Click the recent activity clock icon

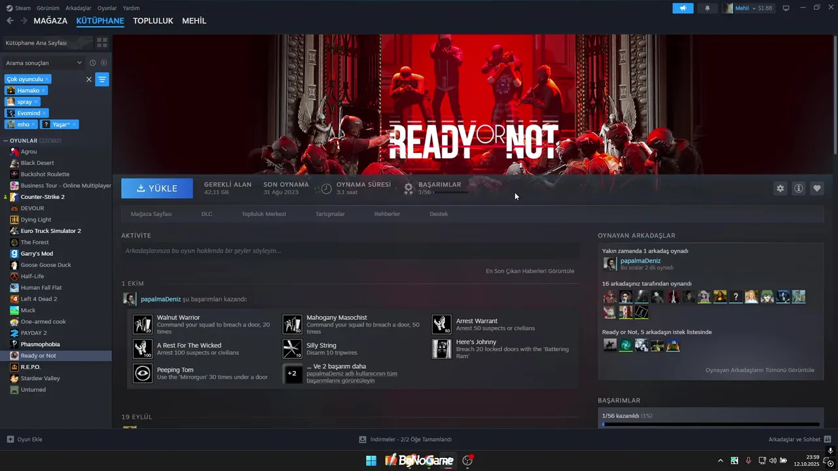click(92, 63)
